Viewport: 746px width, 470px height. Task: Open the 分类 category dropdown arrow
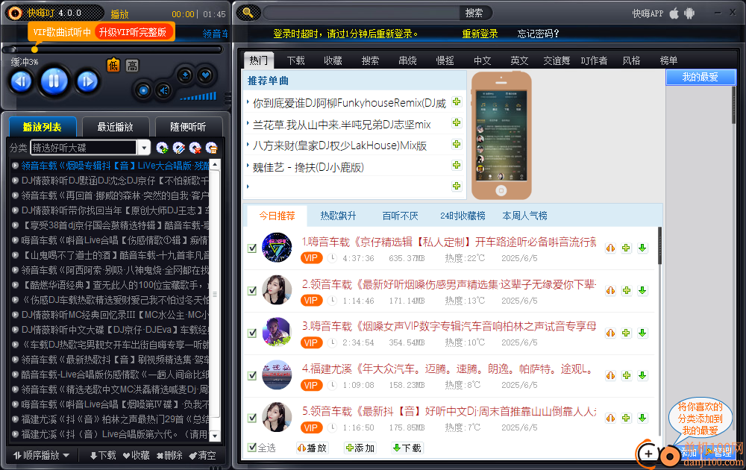(144, 148)
